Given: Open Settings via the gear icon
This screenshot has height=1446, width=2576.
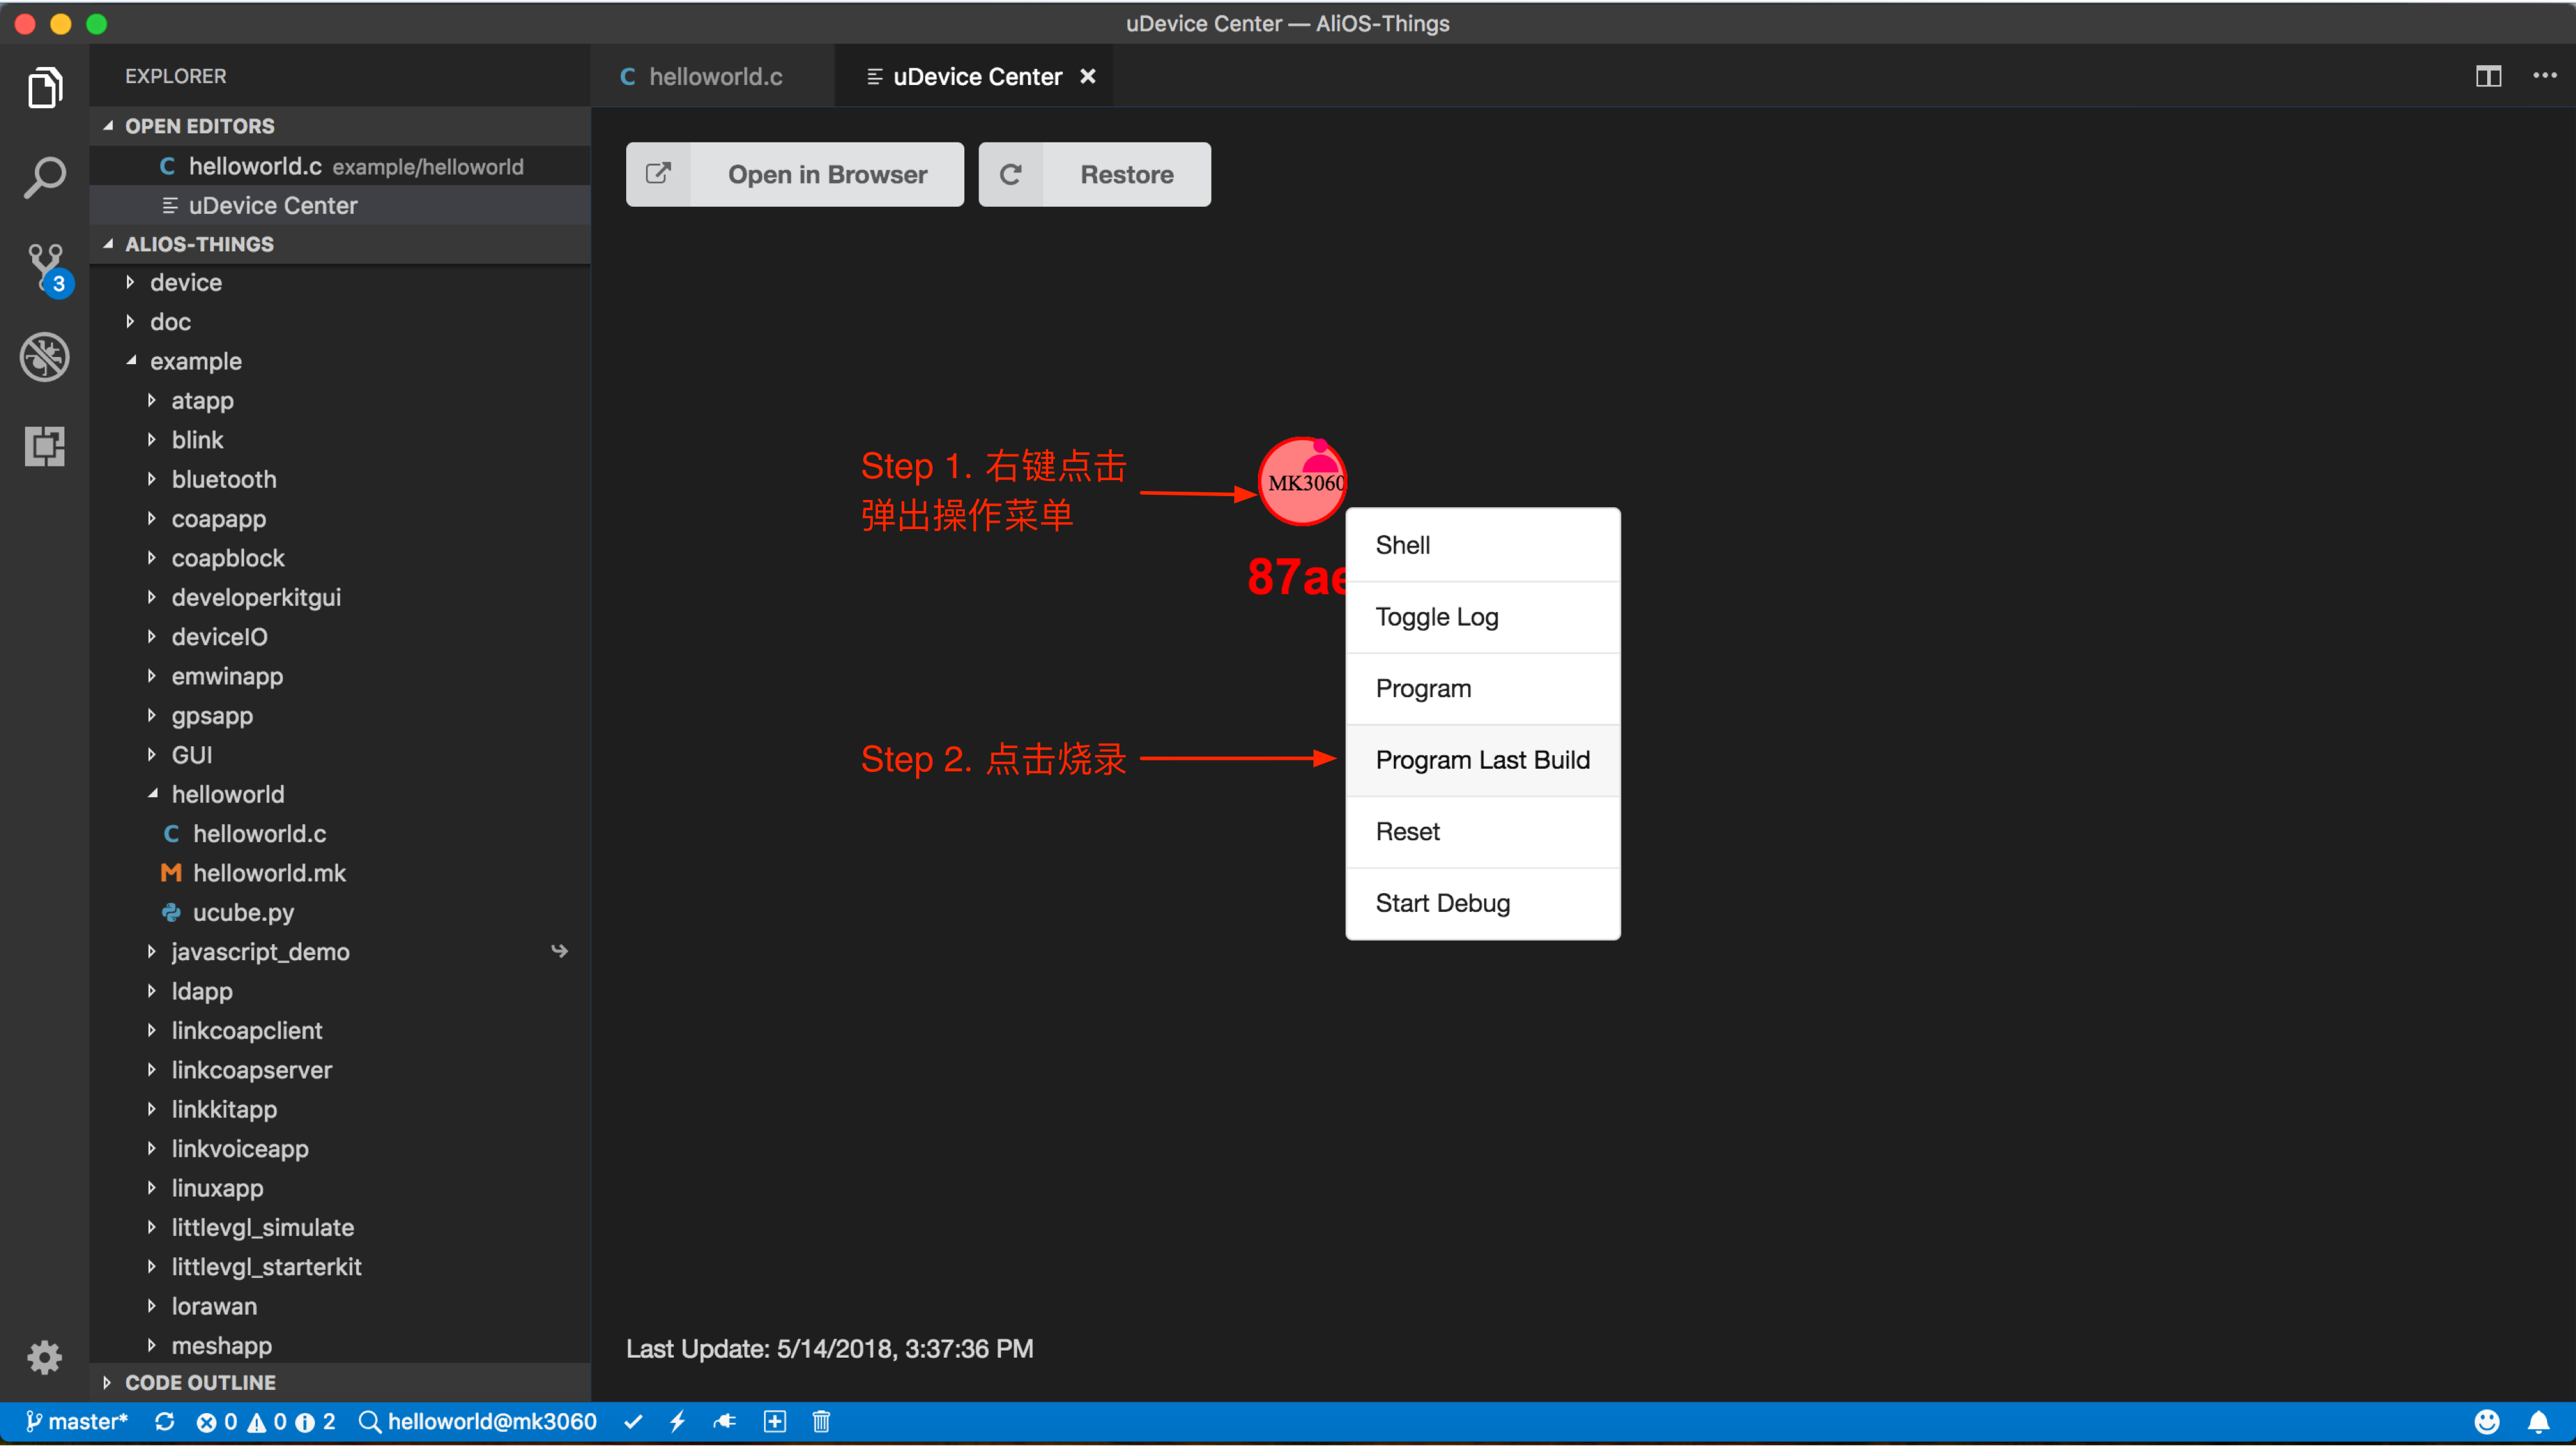Looking at the screenshot, I should [x=45, y=1358].
